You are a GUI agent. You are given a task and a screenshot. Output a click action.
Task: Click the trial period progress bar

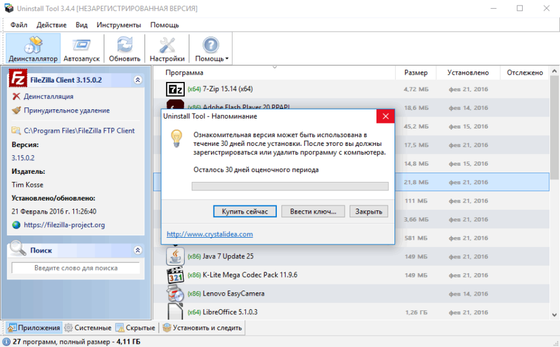pos(290,186)
